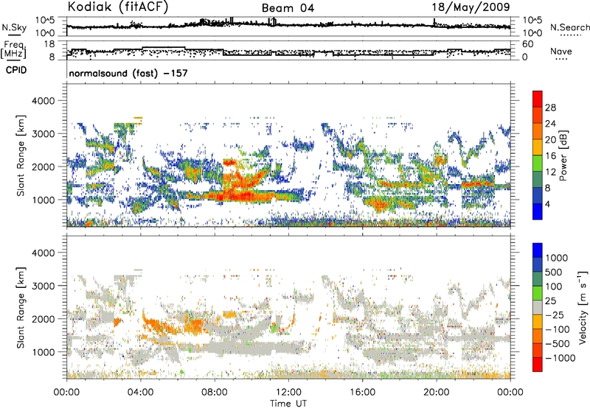Click the "Kodiak (fitACF)" plot title
This screenshot has width=590, height=408.
click(118, 7)
